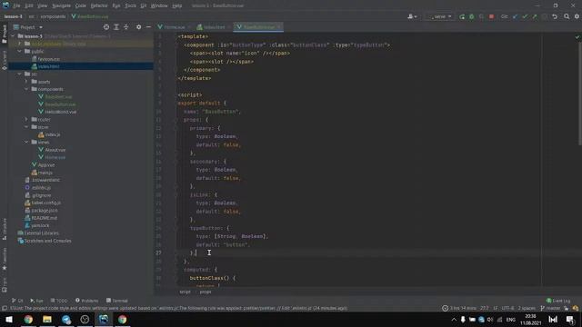Open the Tools menu

pyautogui.click(x=130, y=6)
